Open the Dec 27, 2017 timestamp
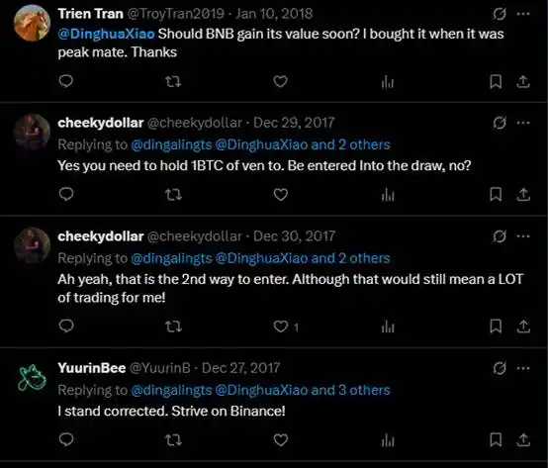The image size is (548, 468). point(240,368)
